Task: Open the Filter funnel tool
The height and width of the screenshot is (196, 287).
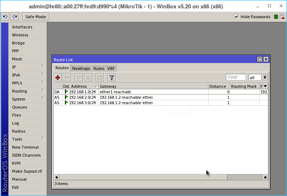Action: click(111, 78)
